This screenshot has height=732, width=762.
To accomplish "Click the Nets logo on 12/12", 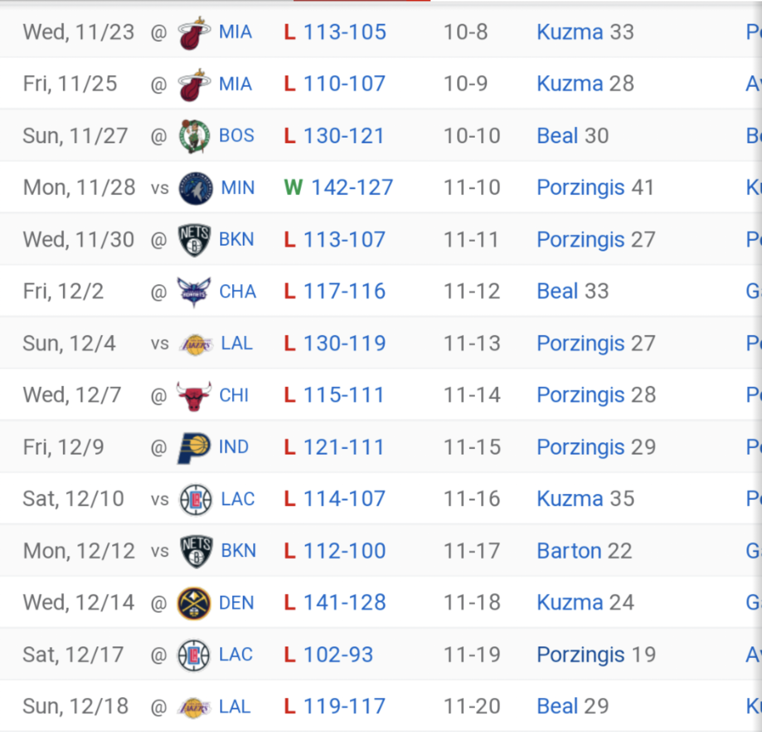I will (196, 551).
